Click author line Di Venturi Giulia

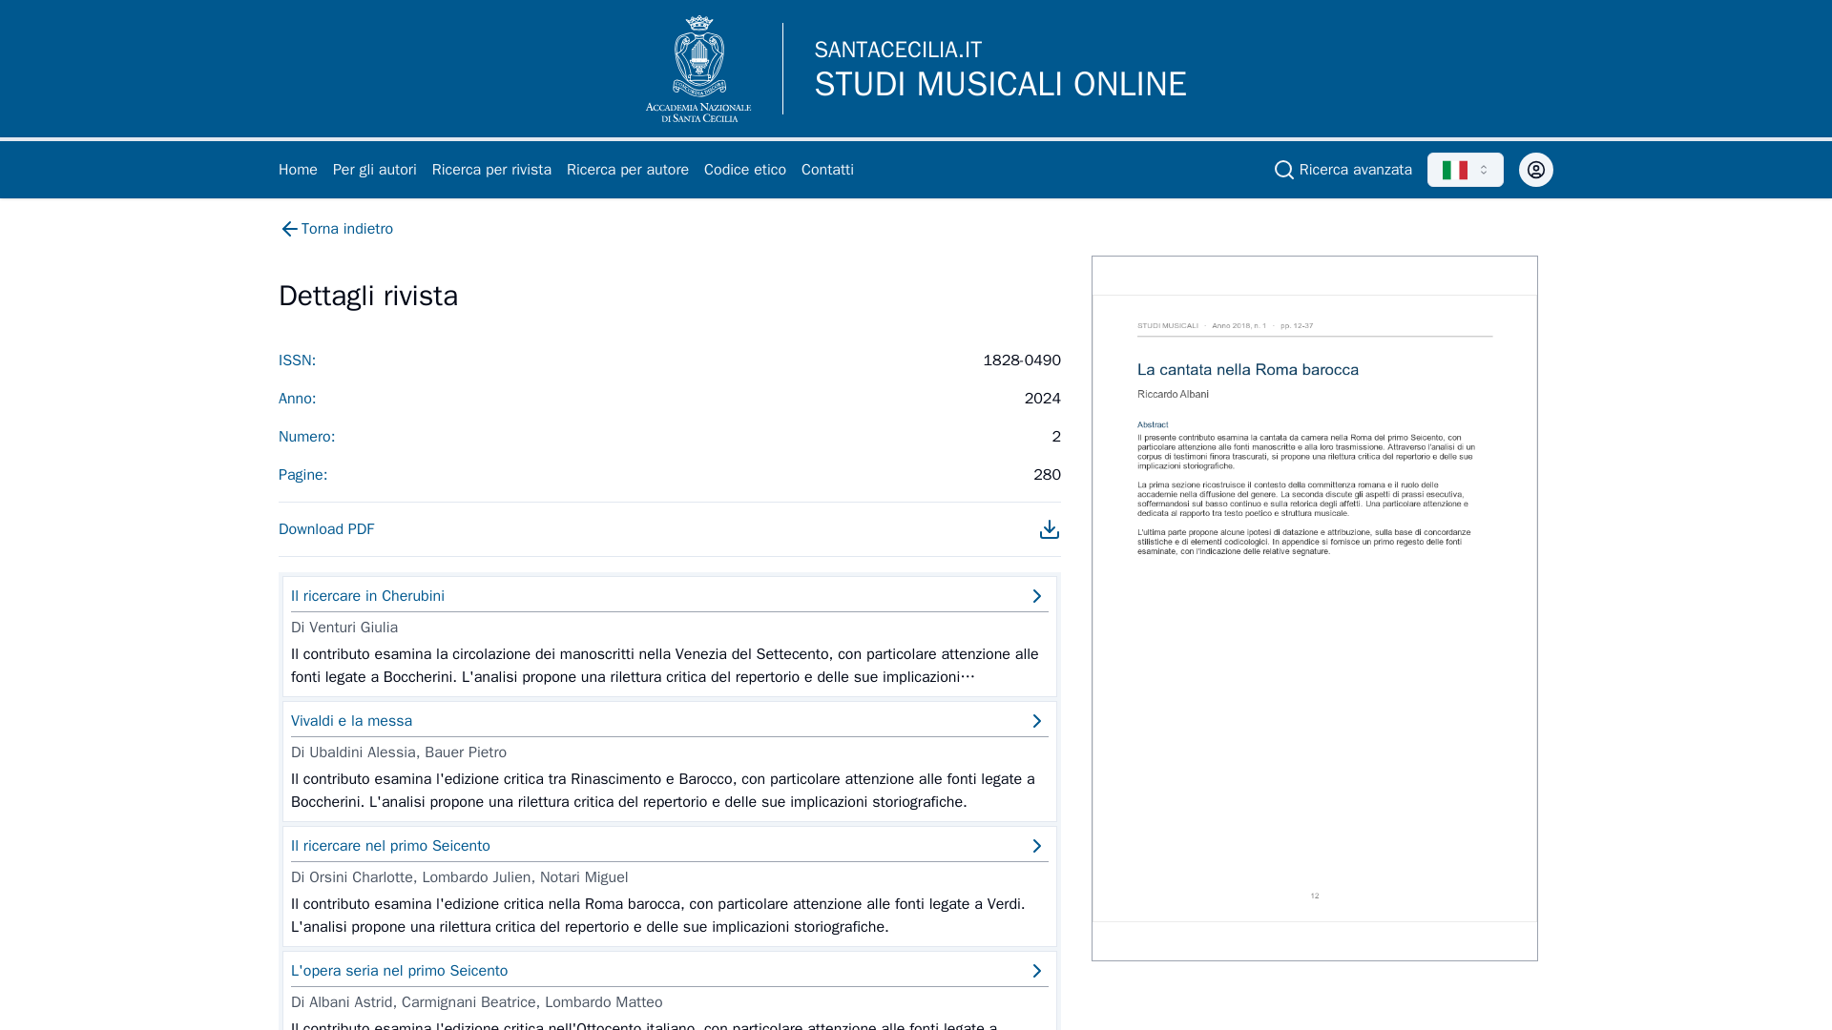point(344,628)
